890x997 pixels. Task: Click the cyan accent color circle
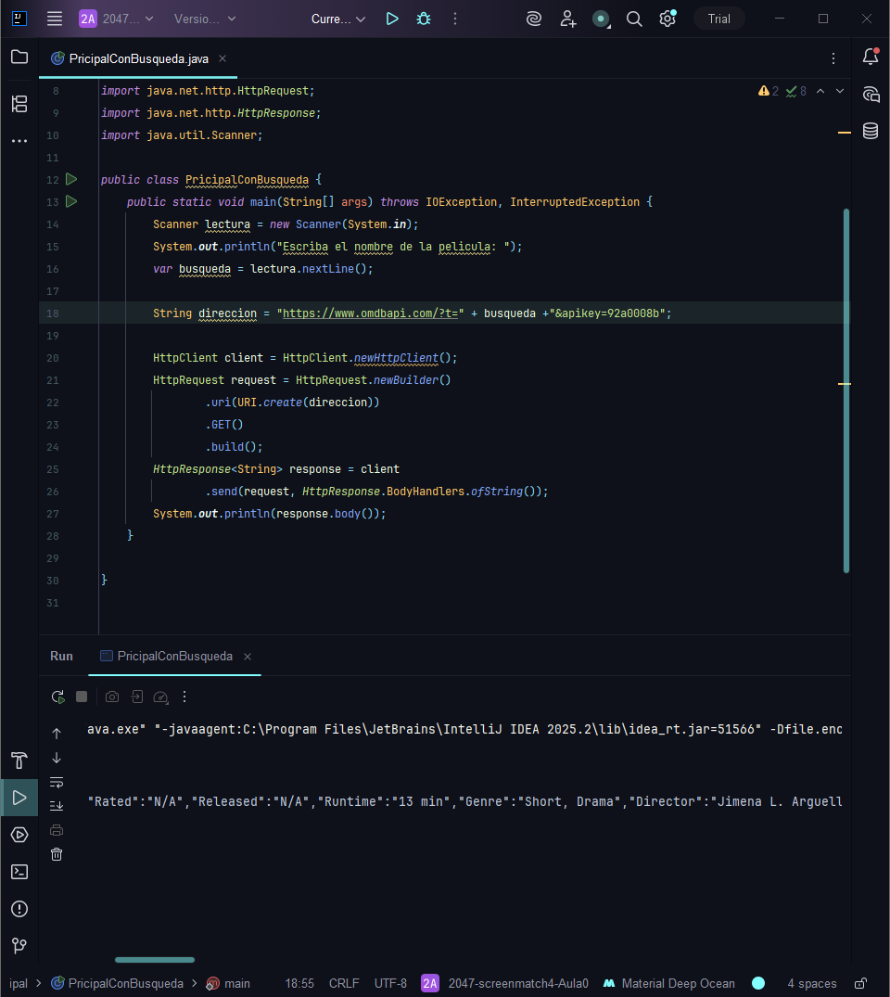758,983
